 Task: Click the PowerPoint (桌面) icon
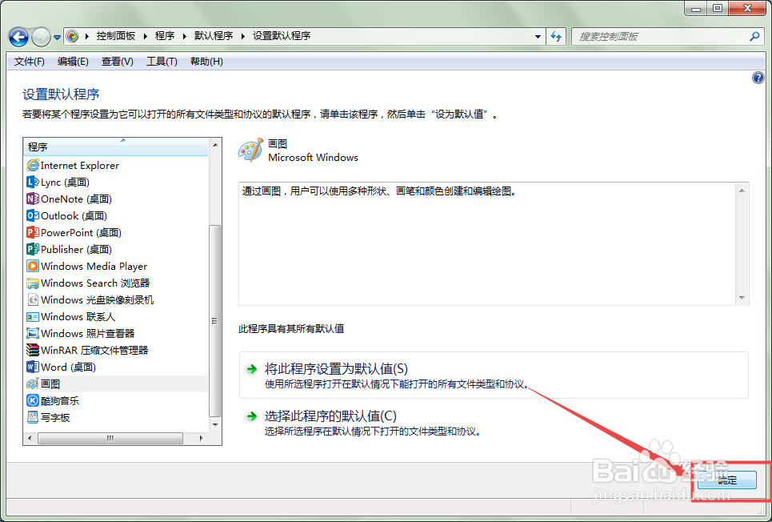point(33,232)
